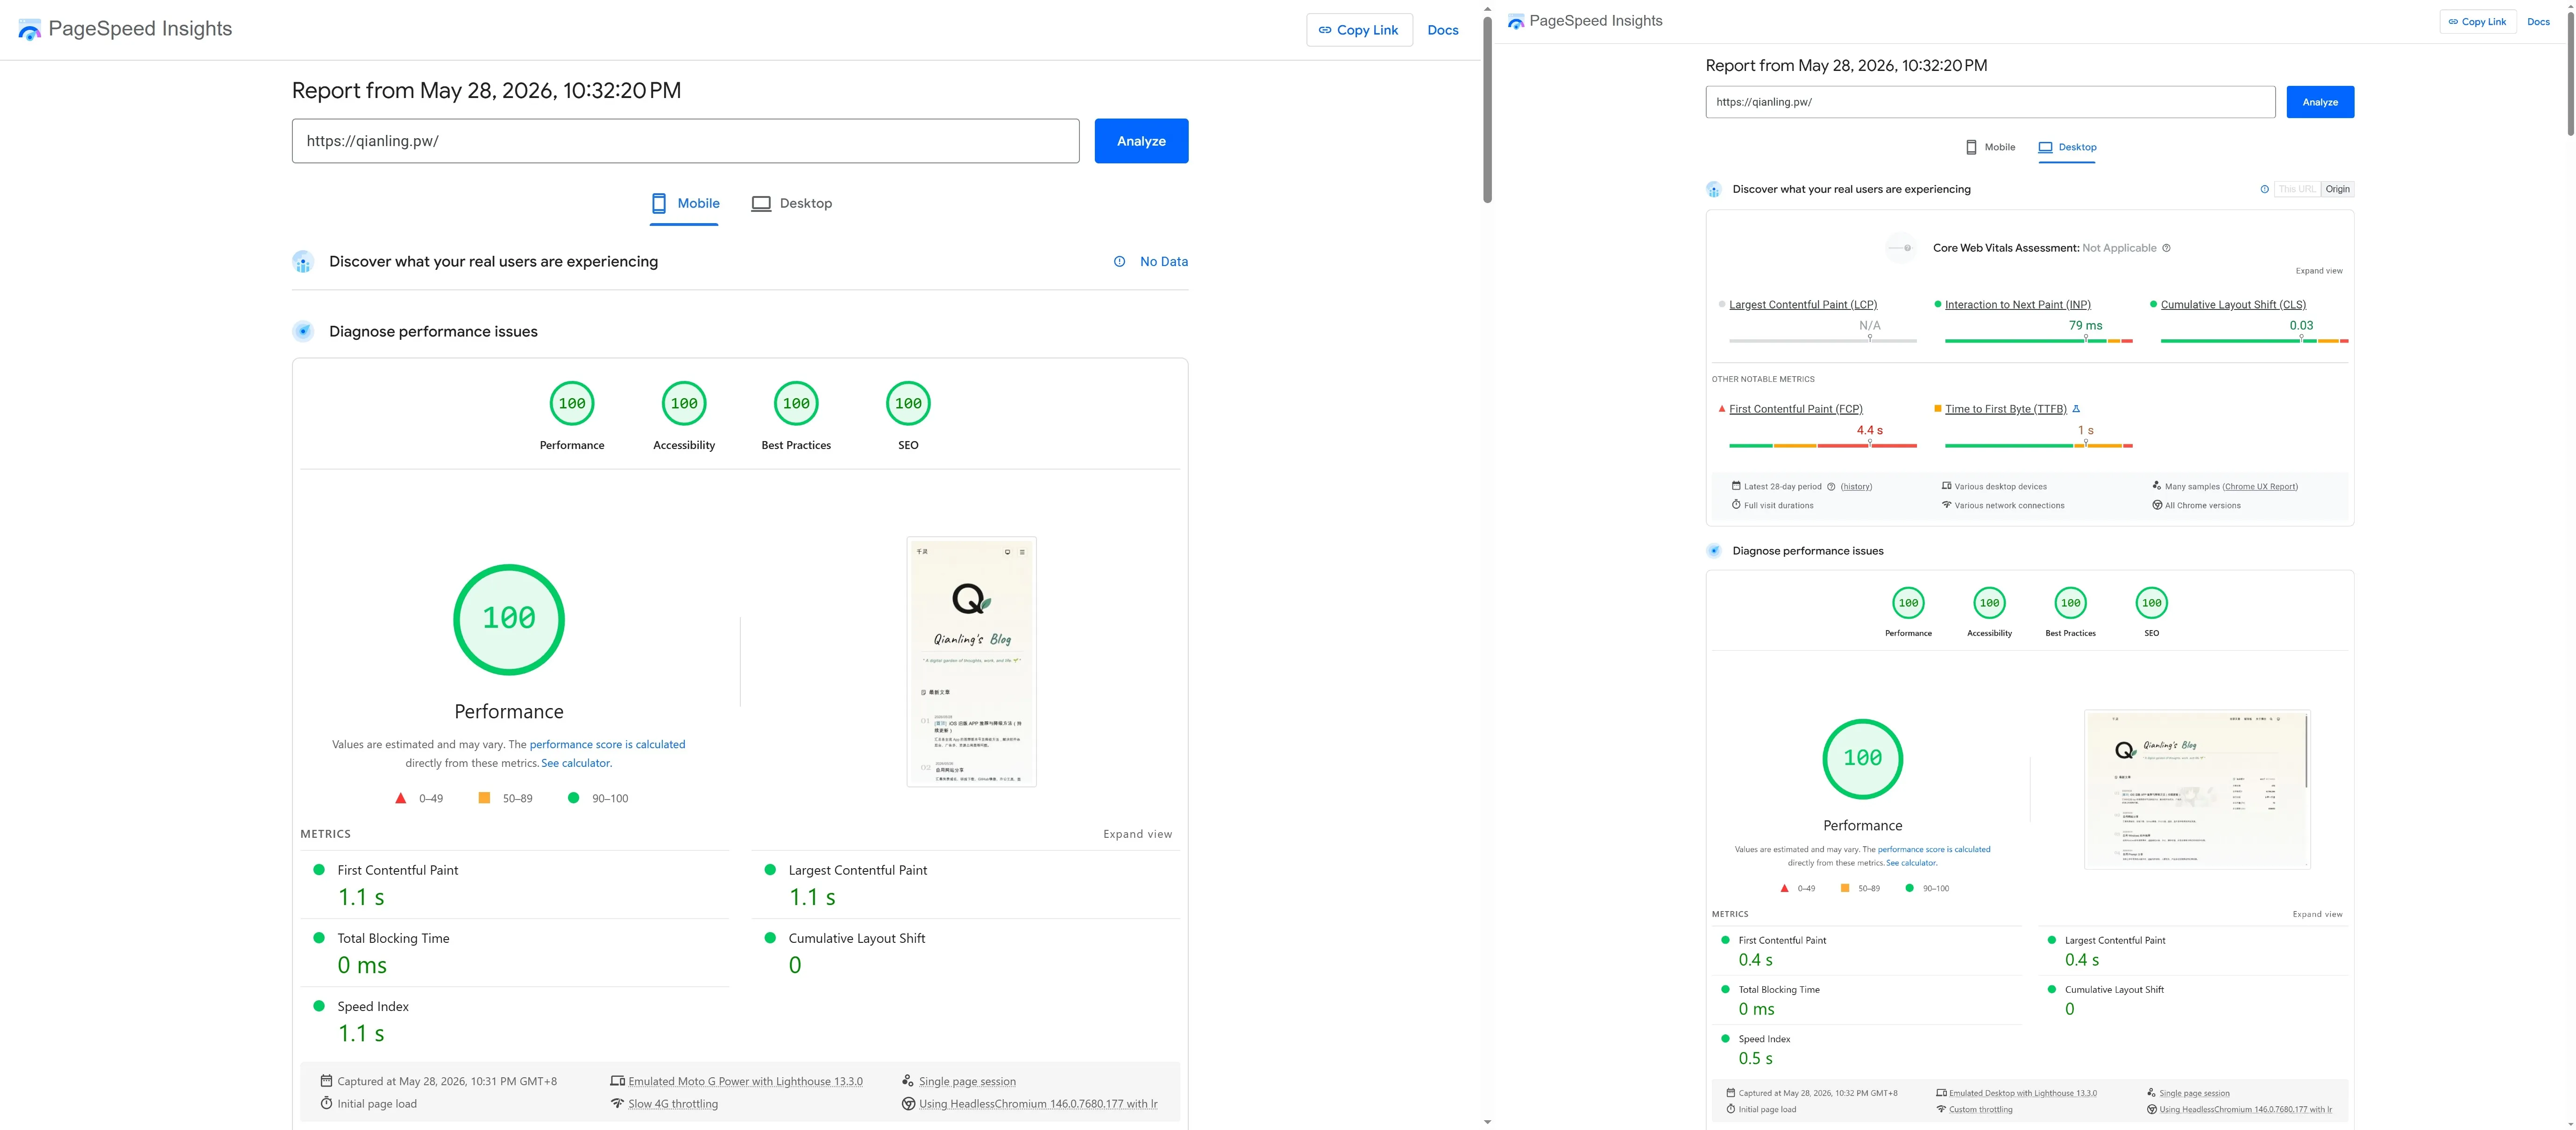Open the history link
The image size is (2576, 1130).
(x=1856, y=486)
